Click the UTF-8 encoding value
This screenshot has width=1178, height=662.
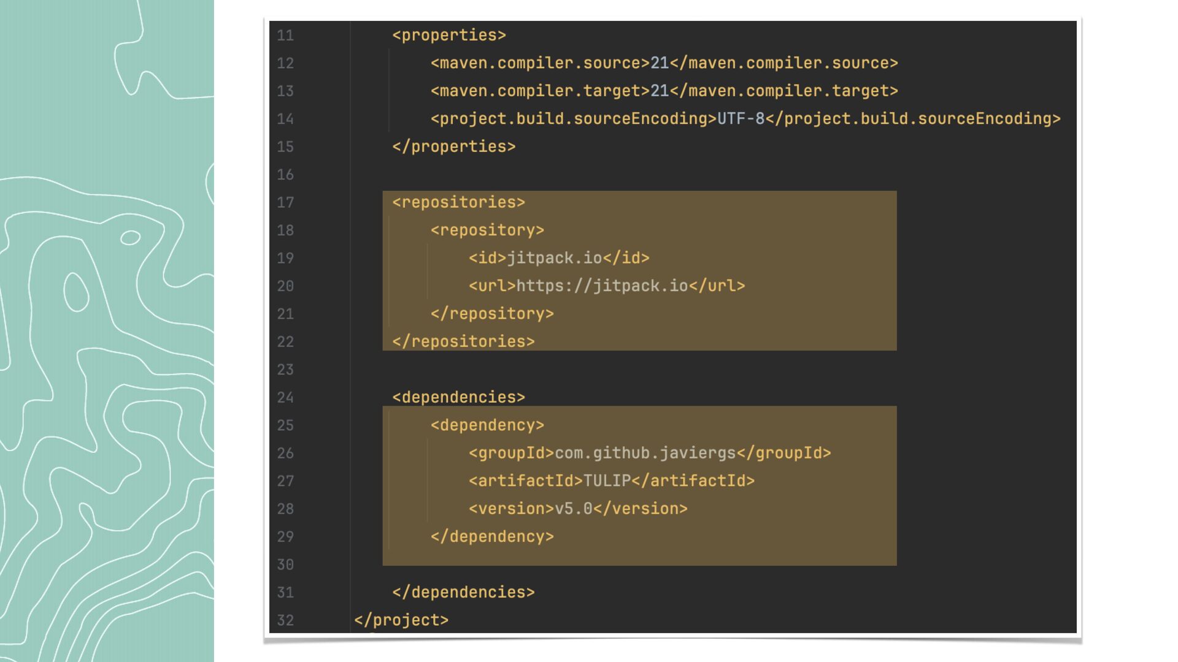tap(741, 119)
